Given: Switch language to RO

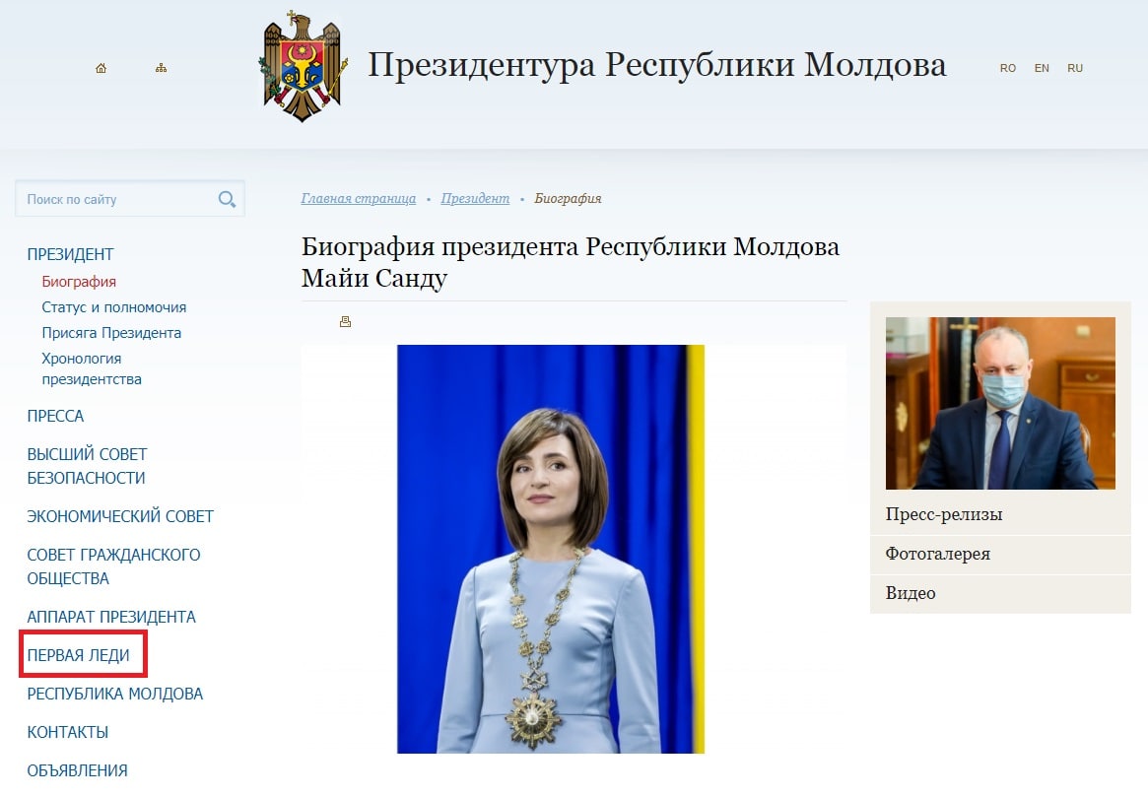Looking at the screenshot, I should click(1008, 68).
